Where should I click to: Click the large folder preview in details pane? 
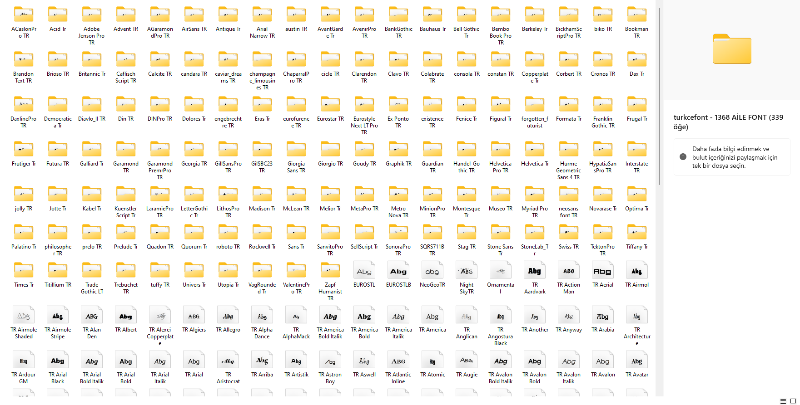[732, 49]
